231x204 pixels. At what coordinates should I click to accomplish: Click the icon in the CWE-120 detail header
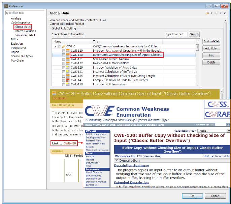(x=54, y=93)
